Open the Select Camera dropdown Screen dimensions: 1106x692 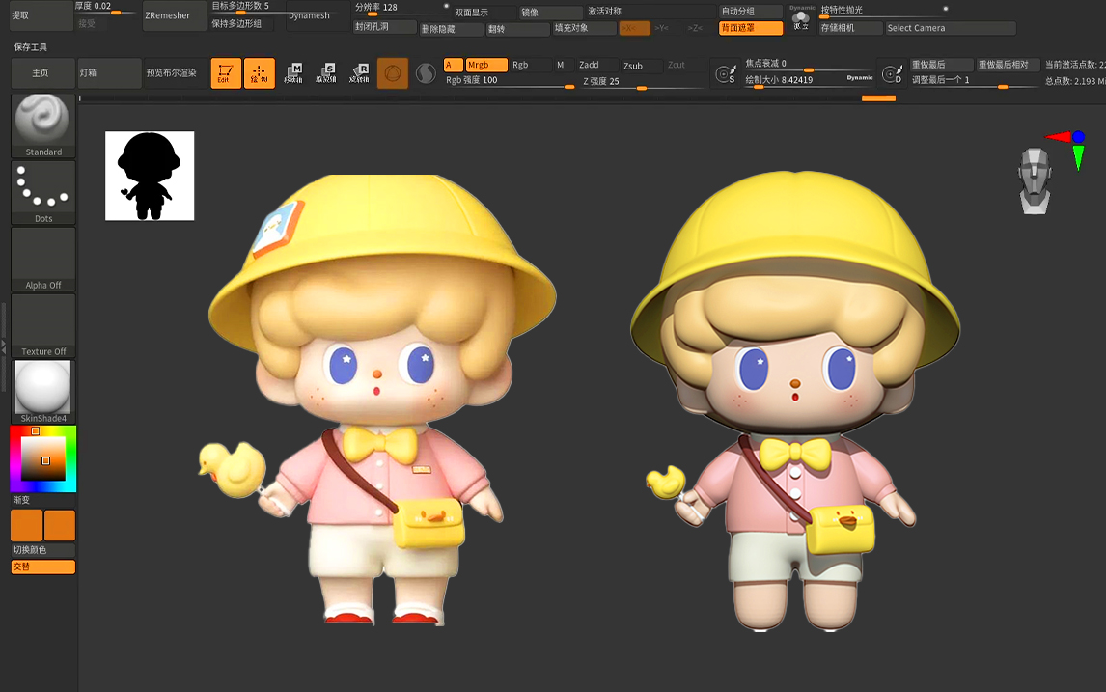click(x=949, y=28)
